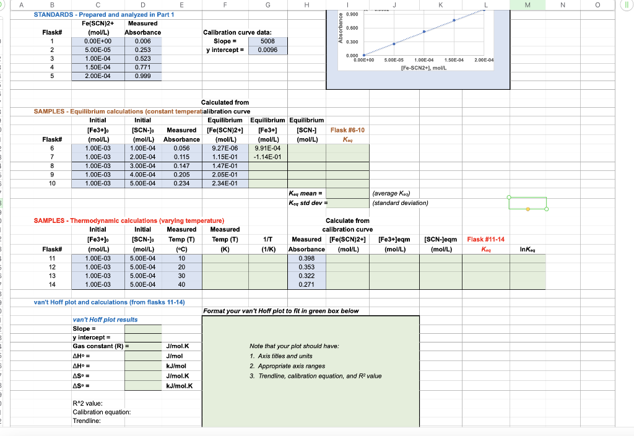Click empty Keq std dev result cell

pyautogui.click(x=347, y=203)
